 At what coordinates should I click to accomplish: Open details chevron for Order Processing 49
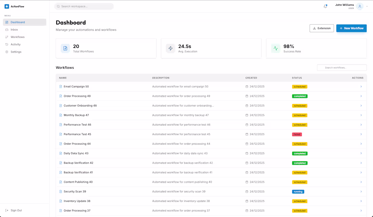pyautogui.click(x=361, y=96)
